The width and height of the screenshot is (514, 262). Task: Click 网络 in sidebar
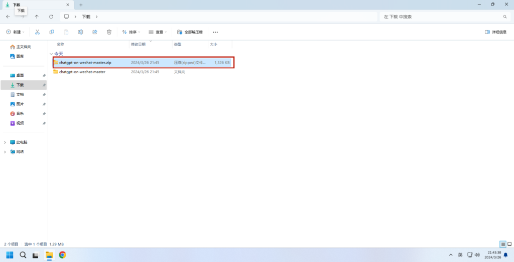click(17, 152)
